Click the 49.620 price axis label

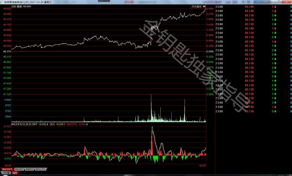coord(7,9)
